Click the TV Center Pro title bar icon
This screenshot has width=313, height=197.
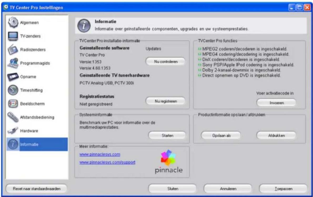click(6, 7)
